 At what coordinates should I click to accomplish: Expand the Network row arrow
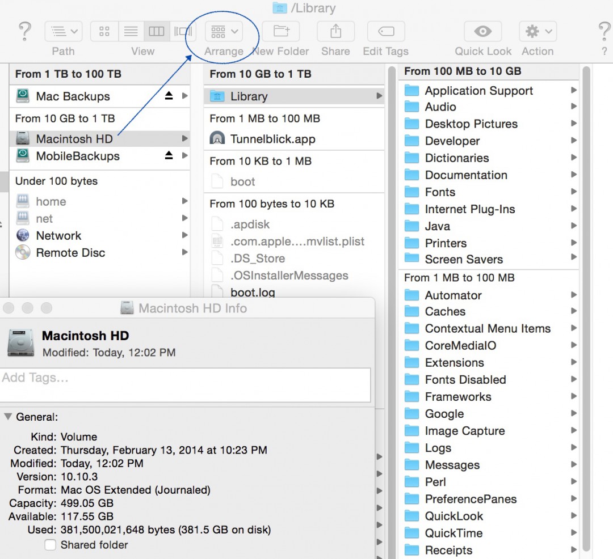click(x=184, y=235)
